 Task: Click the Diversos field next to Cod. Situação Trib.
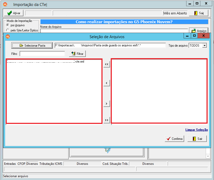(x=148, y=164)
